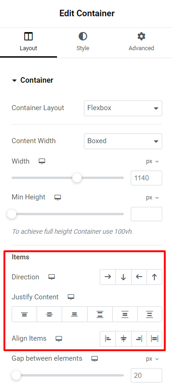Choose Justify Content center option

[50, 314]
